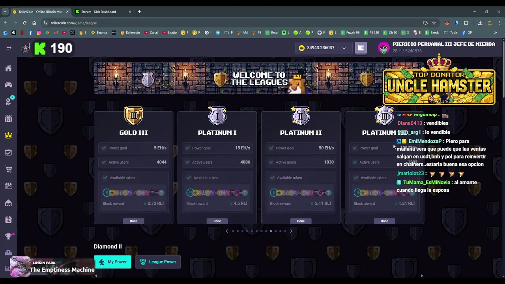Switch to Stream - Kick Dashboard tab
This screenshot has height=284, width=505.
(x=103, y=12)
